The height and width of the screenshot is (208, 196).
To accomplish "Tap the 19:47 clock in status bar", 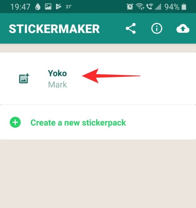I will [x=20, y=7].
